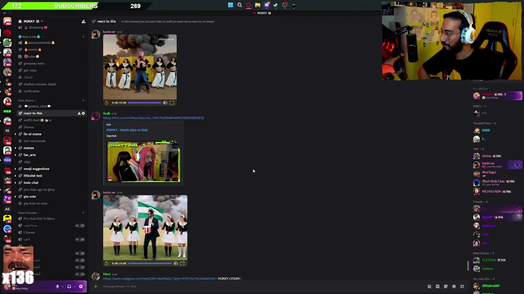Open Windows taskbar search icon
Screen dimensions: 524x294
point(239,5)
